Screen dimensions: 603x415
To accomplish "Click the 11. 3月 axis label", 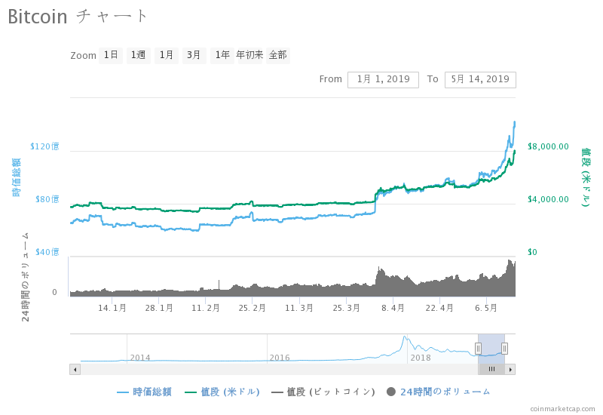I will [x=298, y=308].
